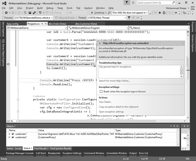Click the Undo arrow icon
Image resolution: width=196 pixels, height=161 pixels.
click(40, 13)
